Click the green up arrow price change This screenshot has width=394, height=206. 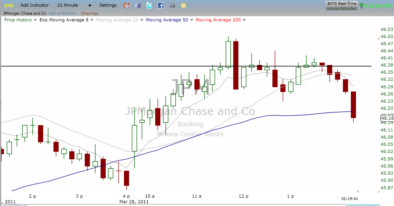(x=362, y=6)
